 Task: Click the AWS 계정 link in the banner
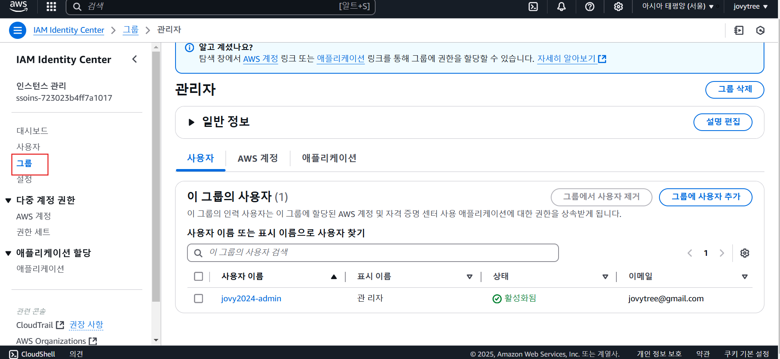pyautogui.click(x=260, y=59)
